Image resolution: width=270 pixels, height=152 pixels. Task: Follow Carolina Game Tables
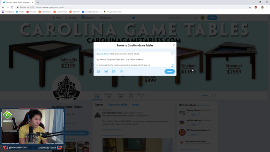pos(205,95)
